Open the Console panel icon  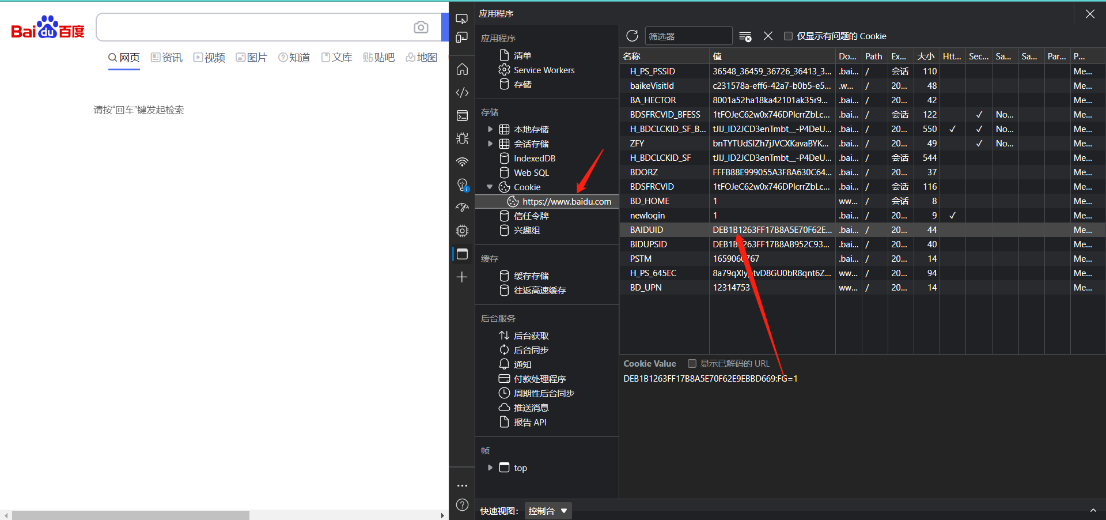pos(462,115)
